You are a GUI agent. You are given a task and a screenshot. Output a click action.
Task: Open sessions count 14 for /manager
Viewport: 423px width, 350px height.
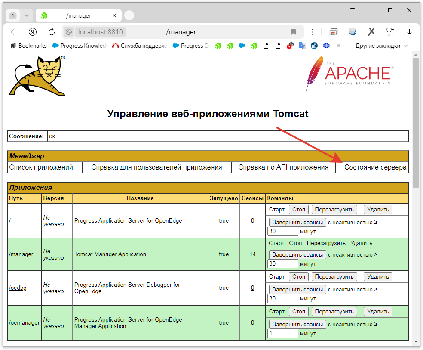(x=252, y=254)
